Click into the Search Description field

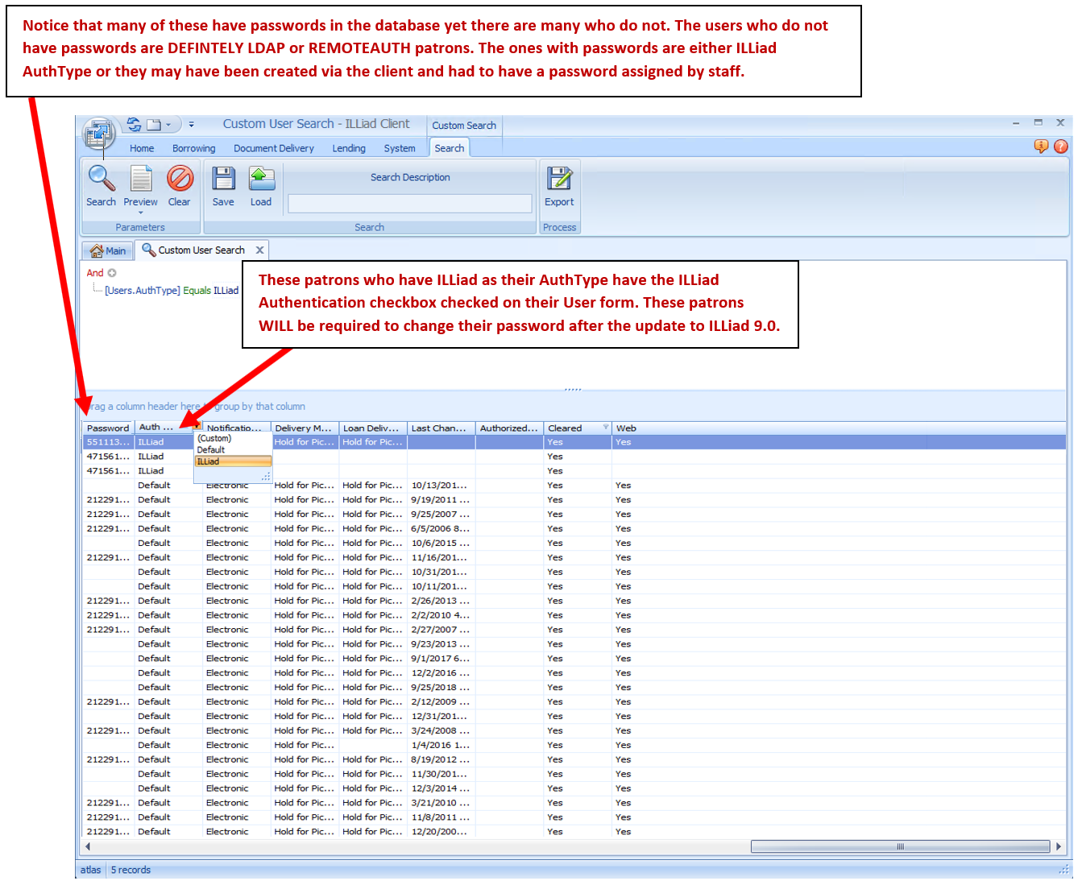[409, 203]
